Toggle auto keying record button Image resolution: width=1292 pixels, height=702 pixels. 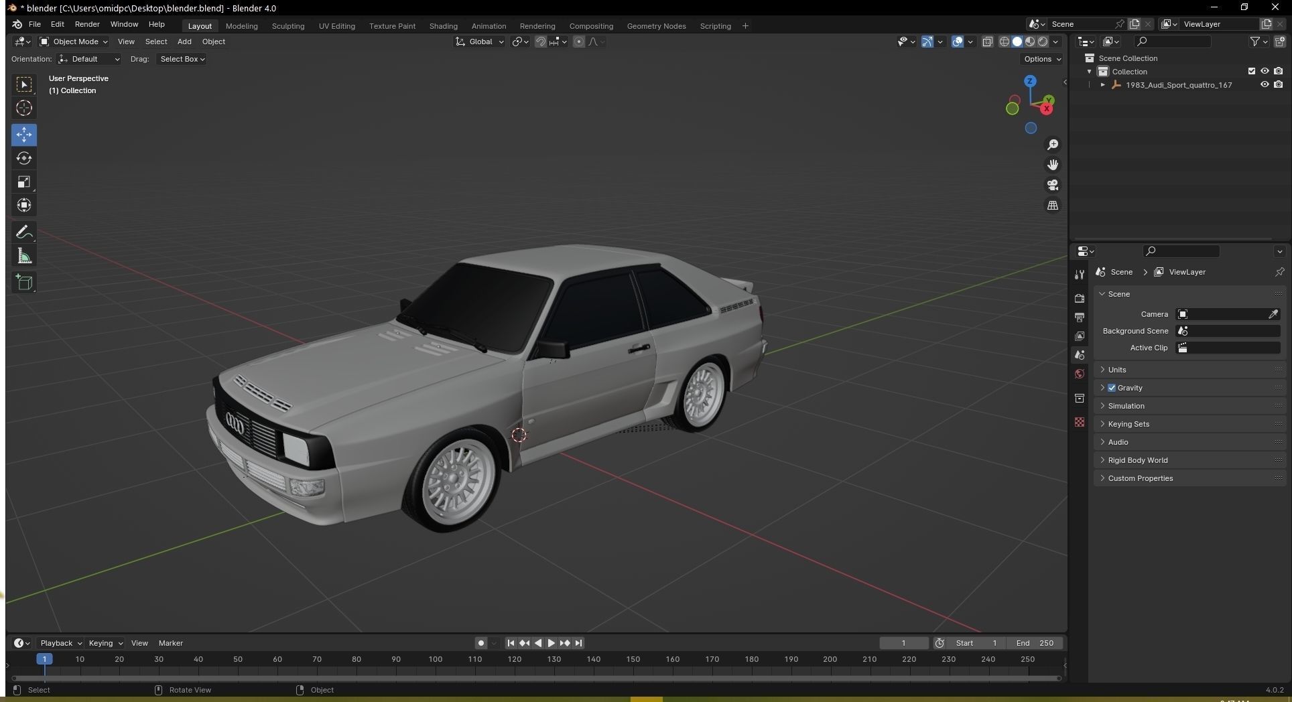[x=480, y=643]
